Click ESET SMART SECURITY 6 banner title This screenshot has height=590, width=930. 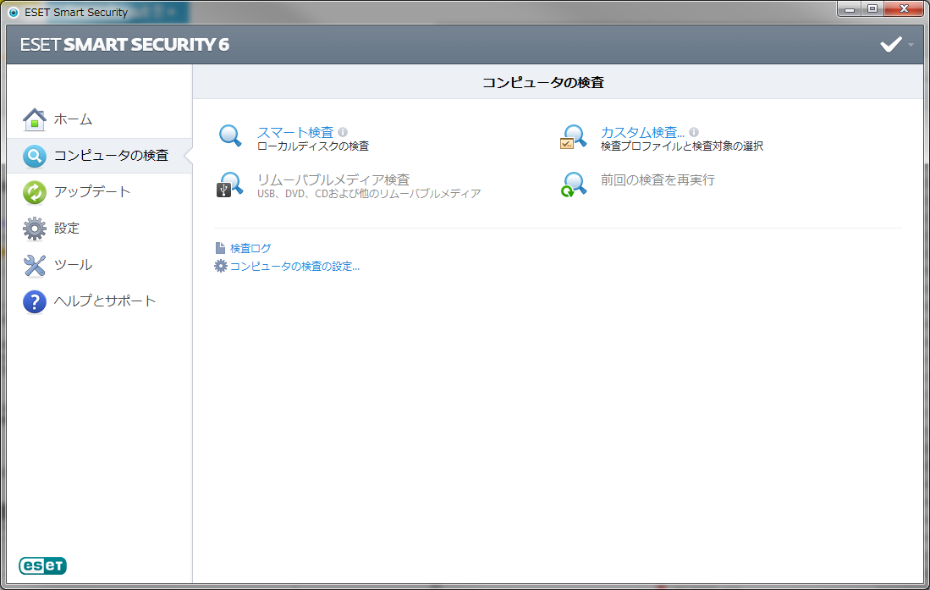(124, 45)
